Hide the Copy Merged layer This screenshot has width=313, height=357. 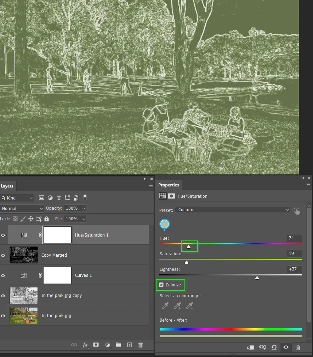(3, 255)
